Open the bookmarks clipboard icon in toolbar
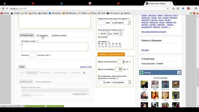 coord(178,8)
